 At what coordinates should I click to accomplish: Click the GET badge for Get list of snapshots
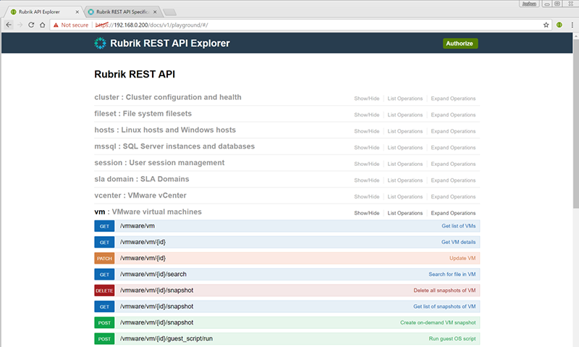click(104, 306)
